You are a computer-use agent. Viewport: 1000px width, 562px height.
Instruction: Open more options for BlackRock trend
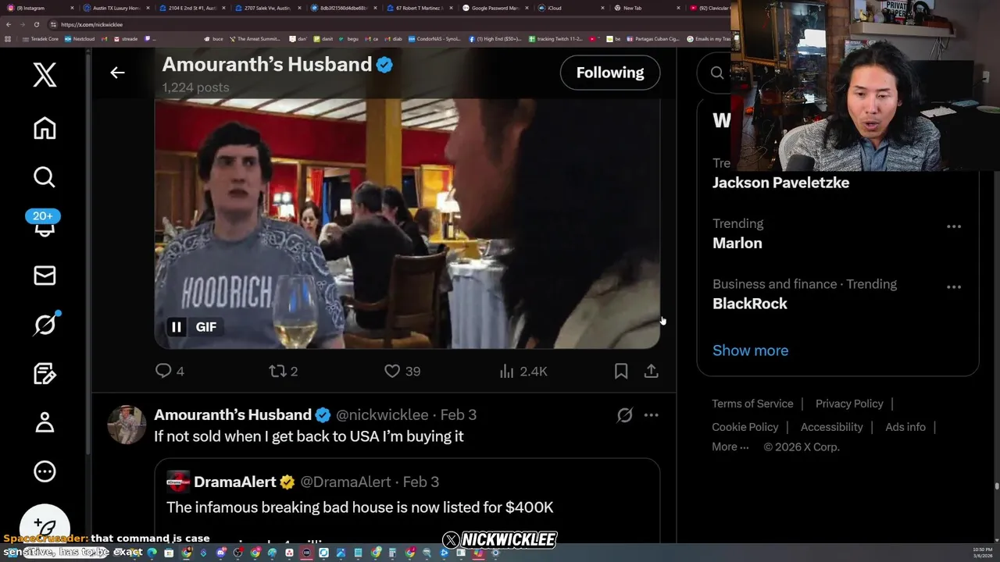954,287
